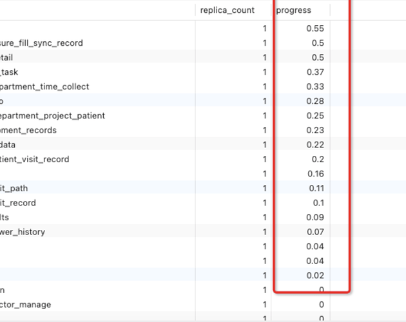Select the progress cell showing 0.23

(300, 130)
